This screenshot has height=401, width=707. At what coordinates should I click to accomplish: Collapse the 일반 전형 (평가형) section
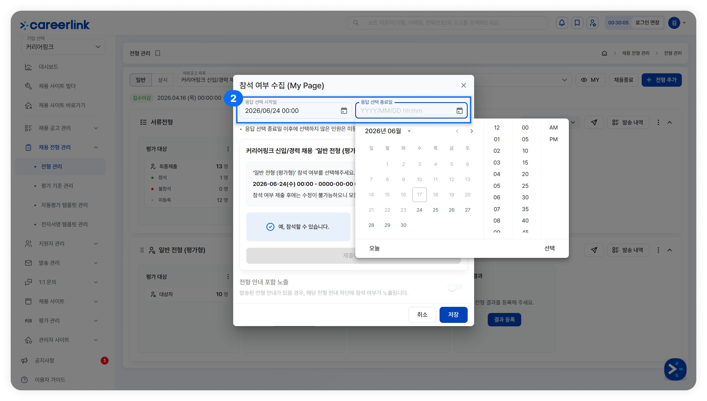pos(670,250)
